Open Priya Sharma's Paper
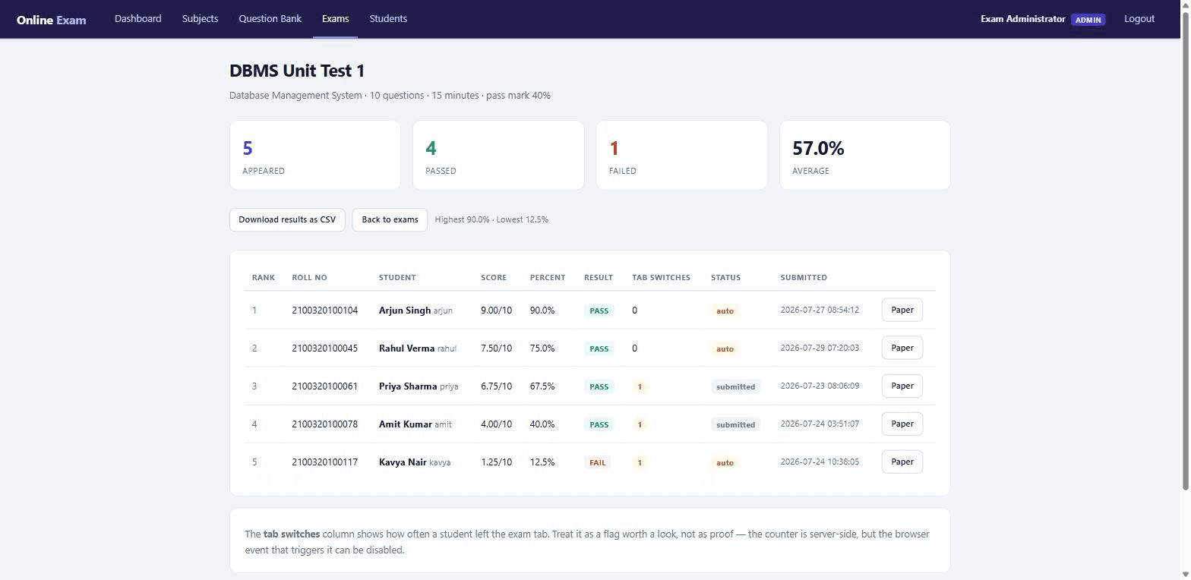The height and width of the screenshot is (580, 1191). 902,386
